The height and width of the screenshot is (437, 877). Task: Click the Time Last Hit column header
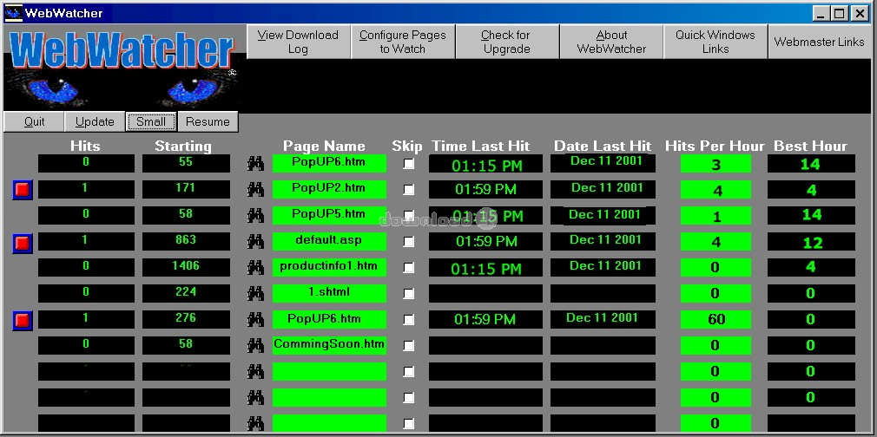click(x=480, y=147)
